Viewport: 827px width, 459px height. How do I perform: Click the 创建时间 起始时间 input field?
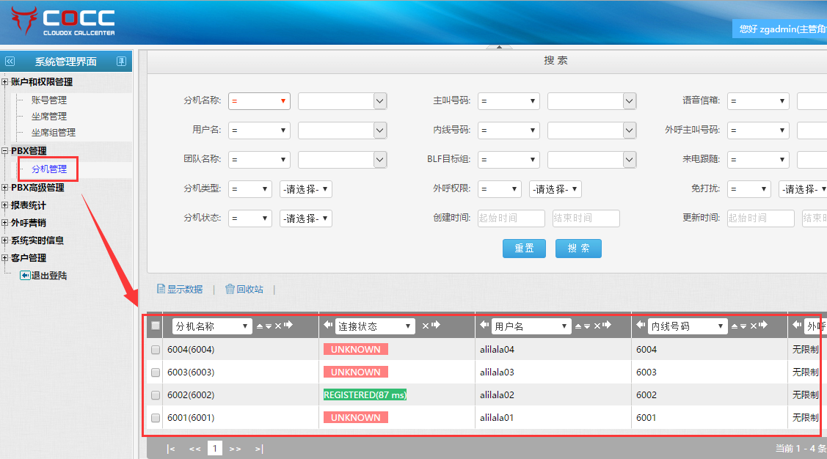[511, 219]
